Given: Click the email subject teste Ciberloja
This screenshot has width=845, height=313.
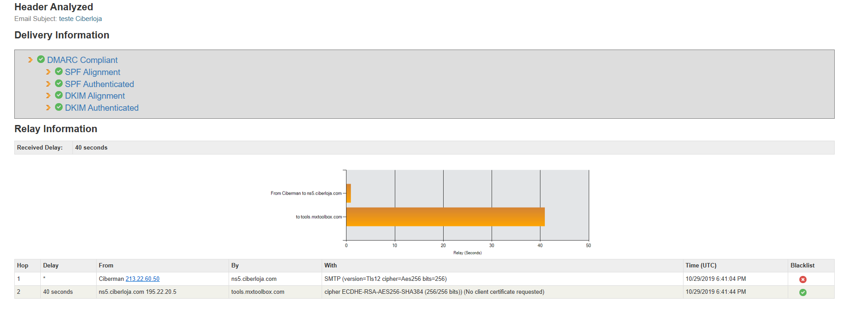Looking at the screenshot, I should click(x=80, y=19).
